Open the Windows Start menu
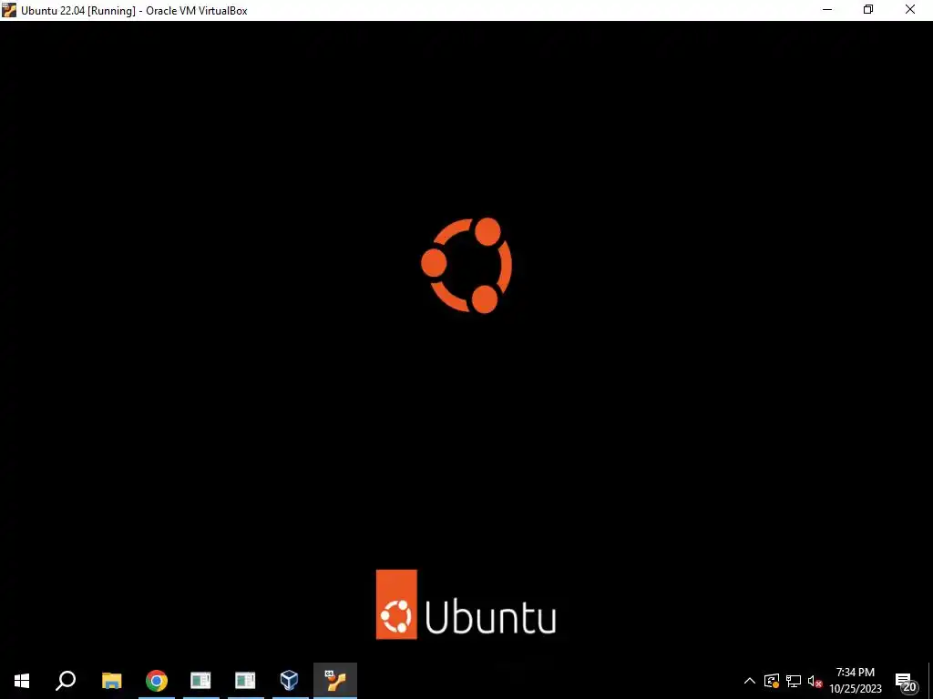This screenshot has height=699, width=933. click(22, 681)
